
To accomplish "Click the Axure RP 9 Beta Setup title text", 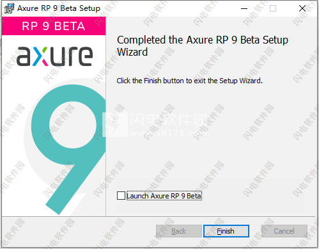I will coord(59,8).
